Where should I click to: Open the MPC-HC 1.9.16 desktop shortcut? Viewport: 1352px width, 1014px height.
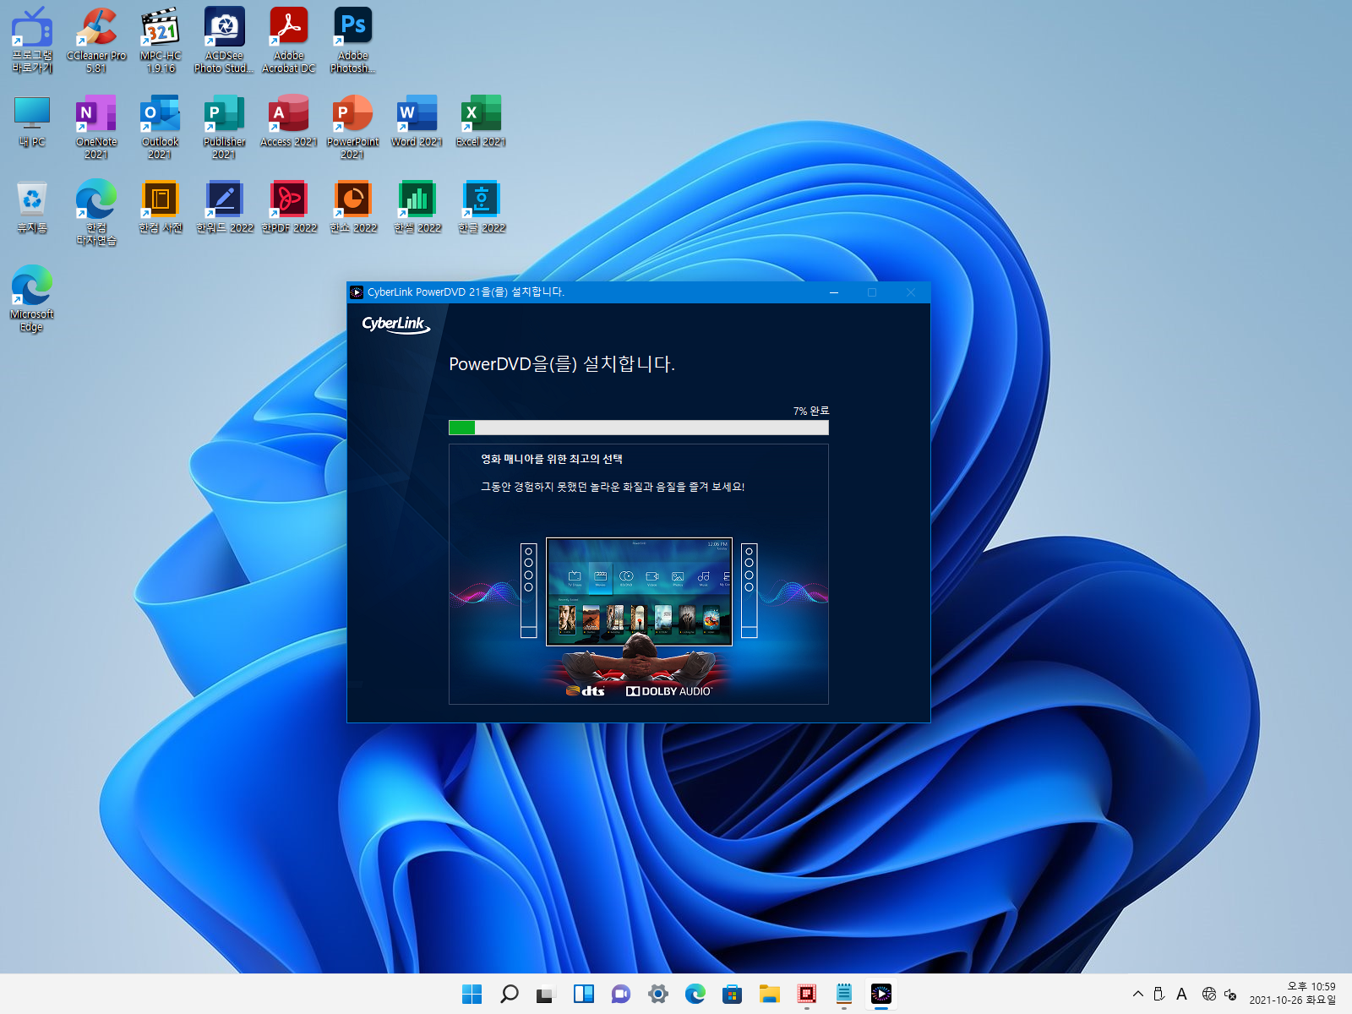coord(161,40)
